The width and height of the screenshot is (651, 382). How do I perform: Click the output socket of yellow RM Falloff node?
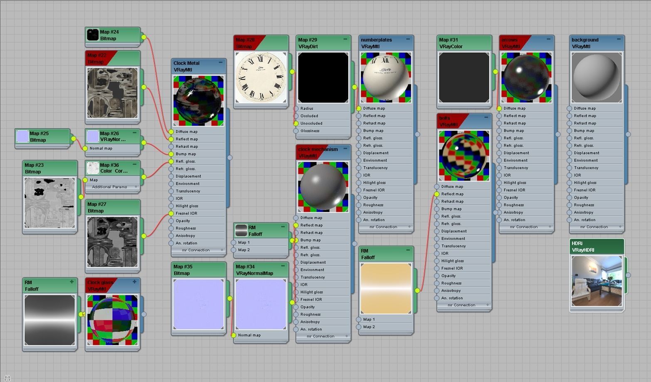[x=417, y=290]
